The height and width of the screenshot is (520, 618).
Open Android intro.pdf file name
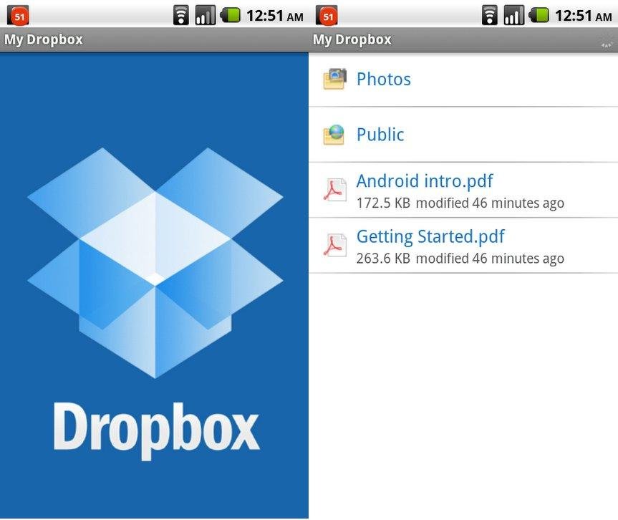click(x=425, y=181)
